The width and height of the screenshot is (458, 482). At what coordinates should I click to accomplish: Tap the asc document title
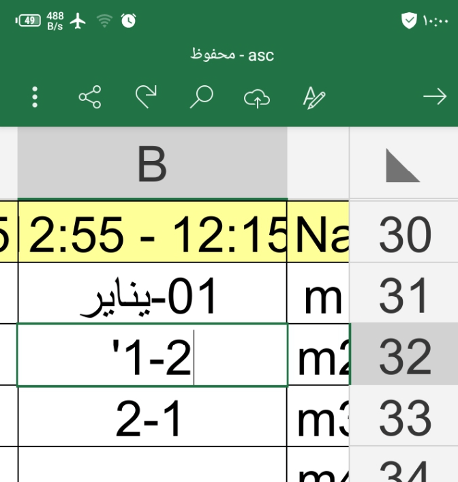pos(232,55)
